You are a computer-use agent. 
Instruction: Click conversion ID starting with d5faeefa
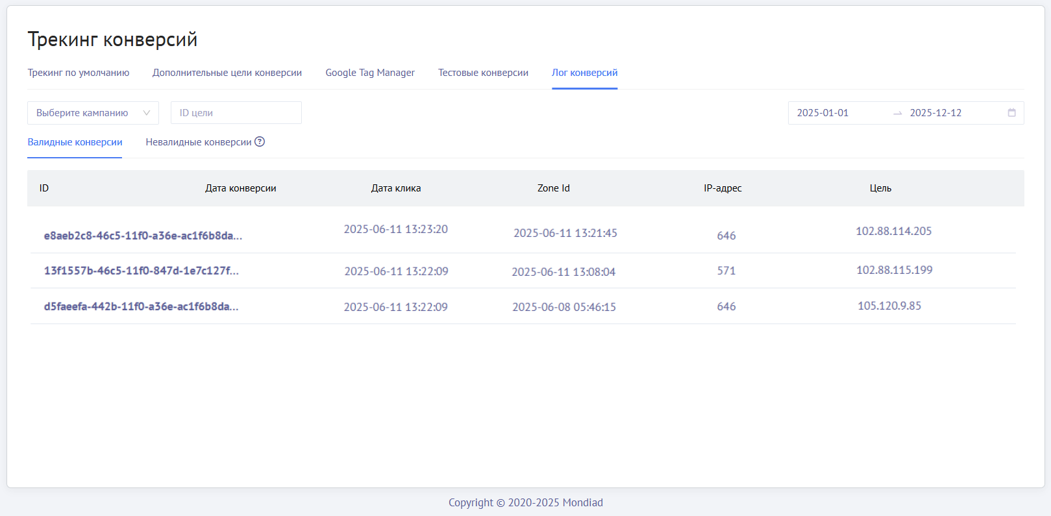[142, 306]
